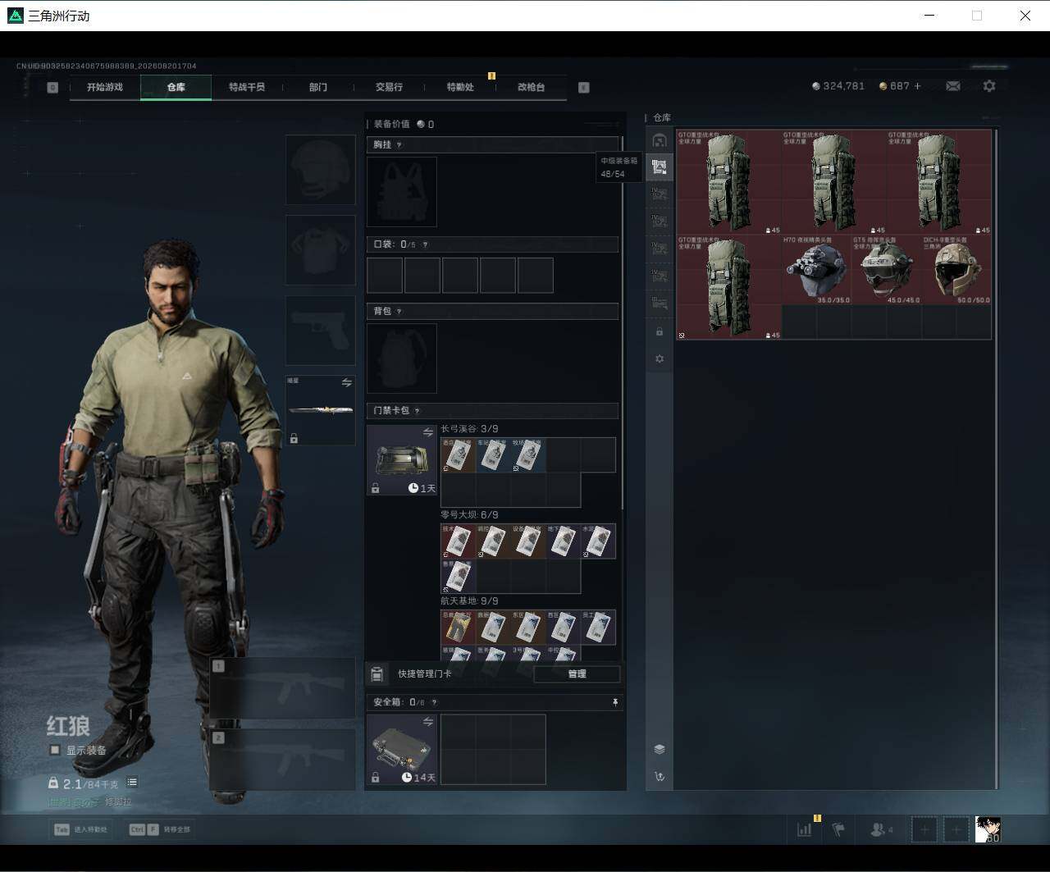Click the stack layers icon in stash sidebar

(660, 749)
